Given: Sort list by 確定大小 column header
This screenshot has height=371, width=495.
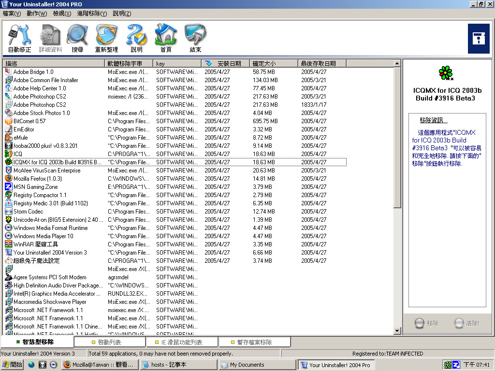Looking at the screenshot, I should tap(264, 63).
